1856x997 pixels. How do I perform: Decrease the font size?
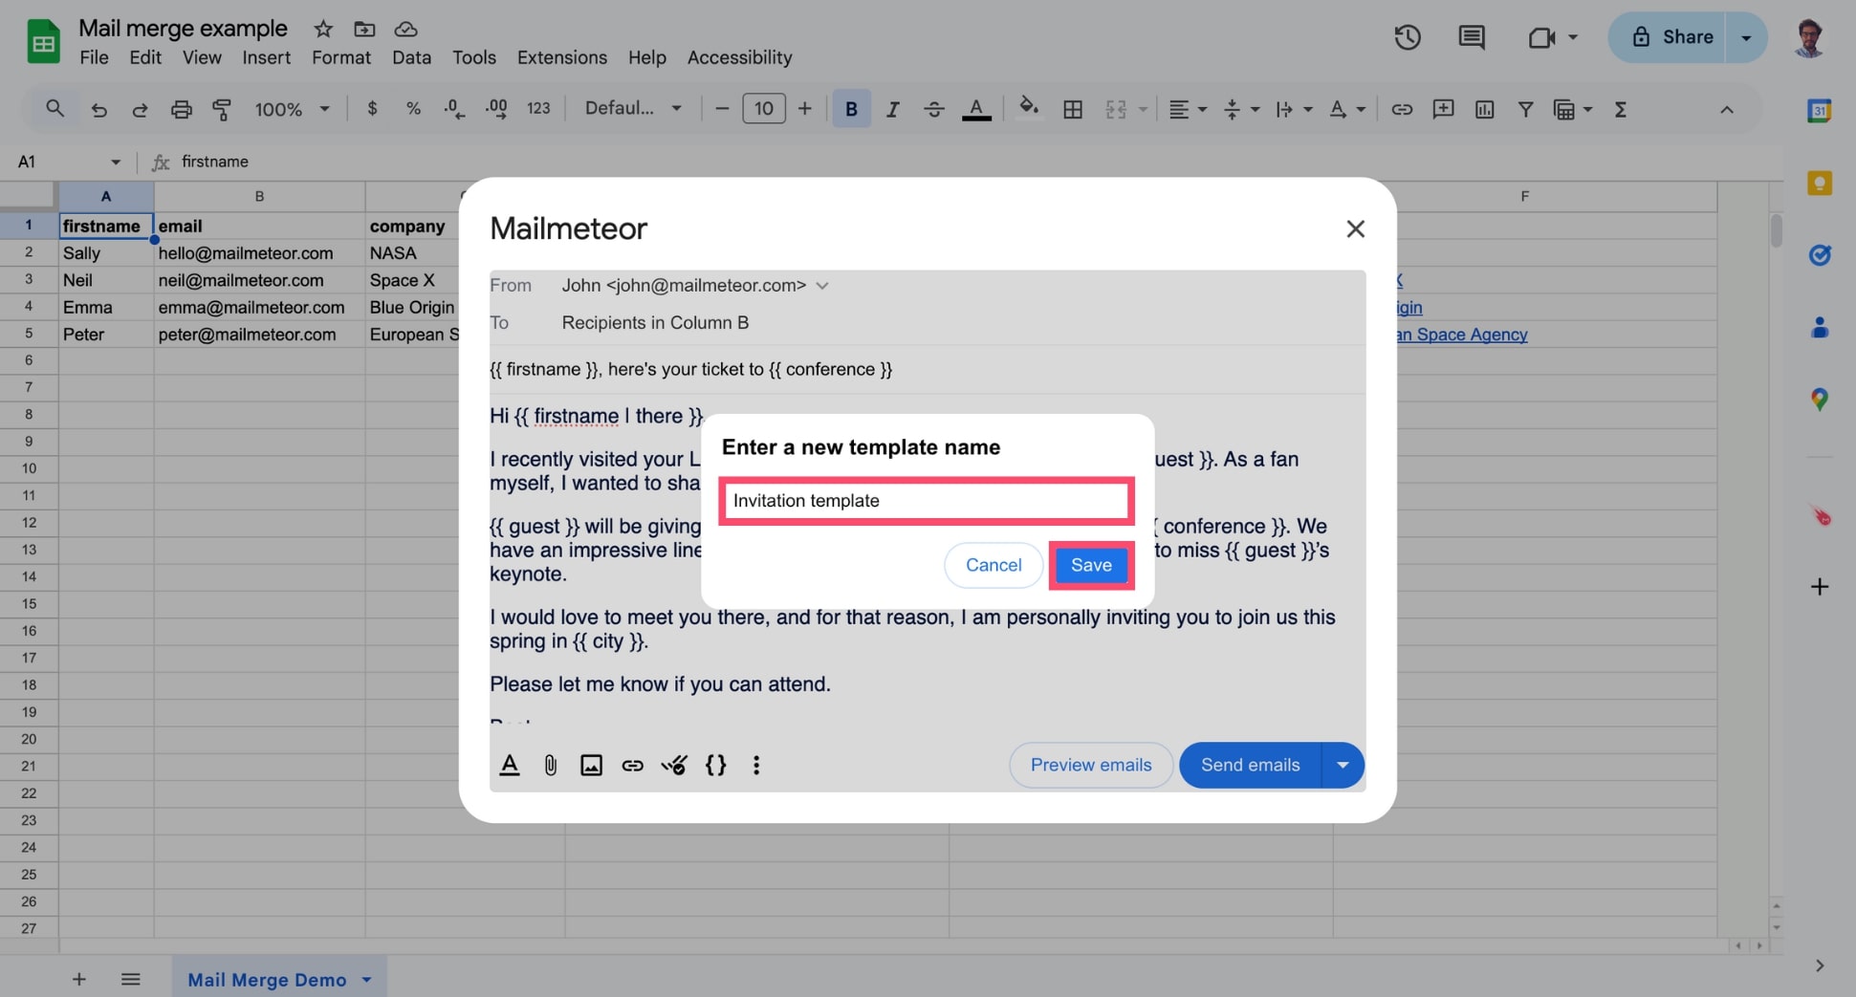click(722, 109)
